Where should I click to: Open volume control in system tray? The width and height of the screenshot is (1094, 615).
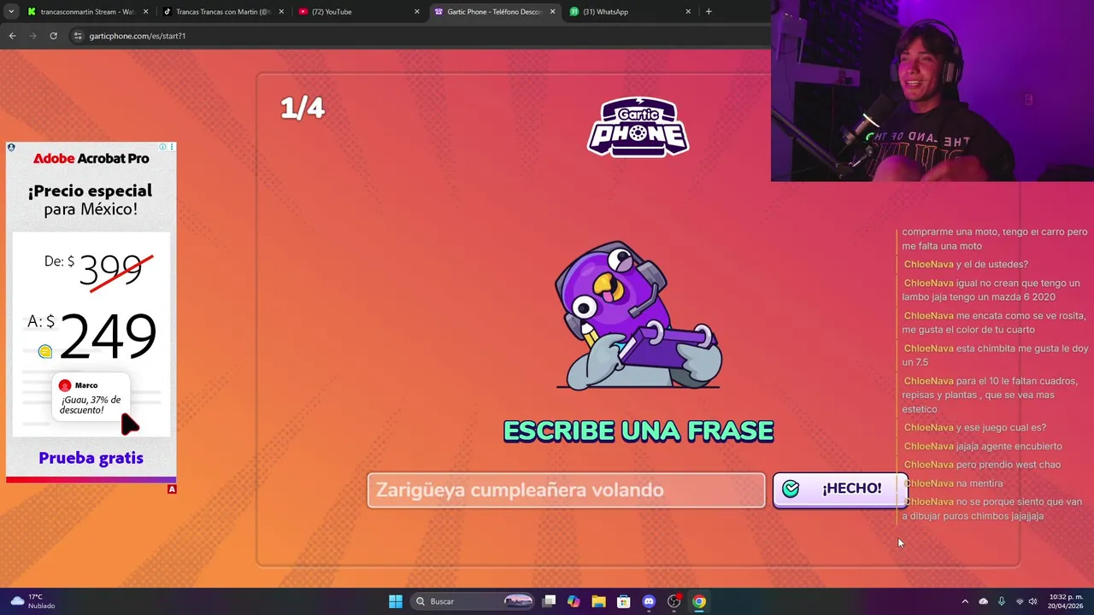(x=1032, y=601)
